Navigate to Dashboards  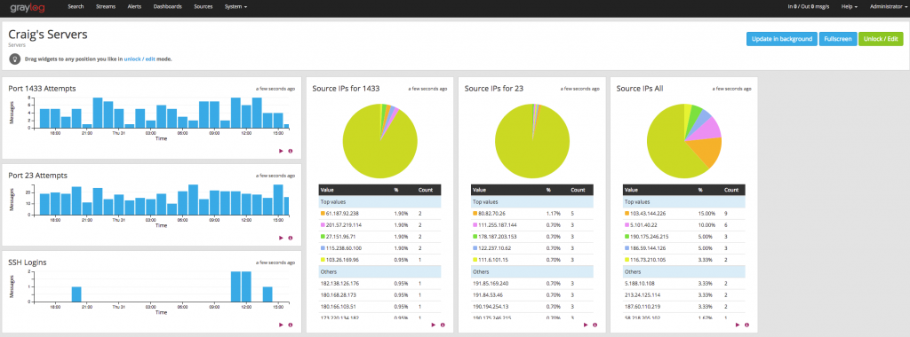point(168,7)
